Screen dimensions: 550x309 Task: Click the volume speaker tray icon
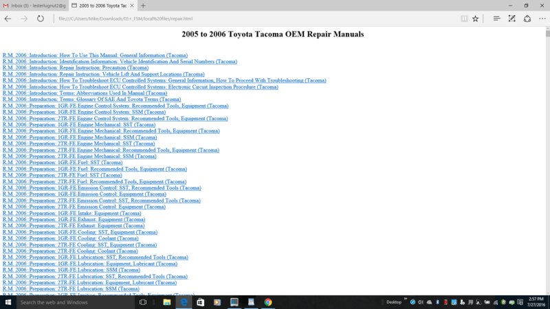tap(421, 302)
